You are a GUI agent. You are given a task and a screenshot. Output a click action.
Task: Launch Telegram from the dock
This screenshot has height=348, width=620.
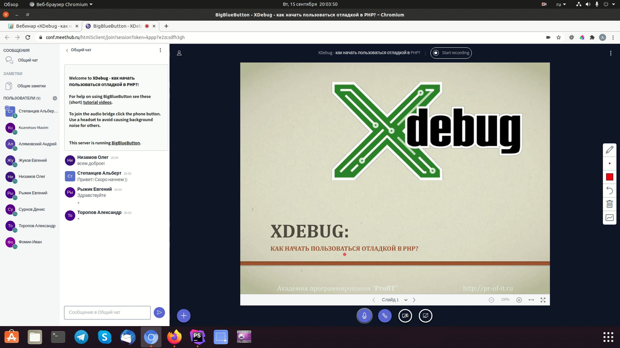pyautogui.click(x=81, y=337)
